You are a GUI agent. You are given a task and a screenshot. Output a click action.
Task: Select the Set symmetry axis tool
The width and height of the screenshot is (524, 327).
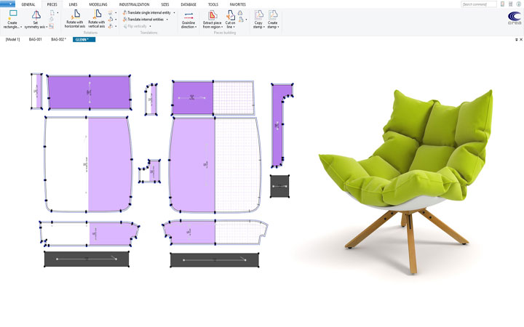point(36,15)
